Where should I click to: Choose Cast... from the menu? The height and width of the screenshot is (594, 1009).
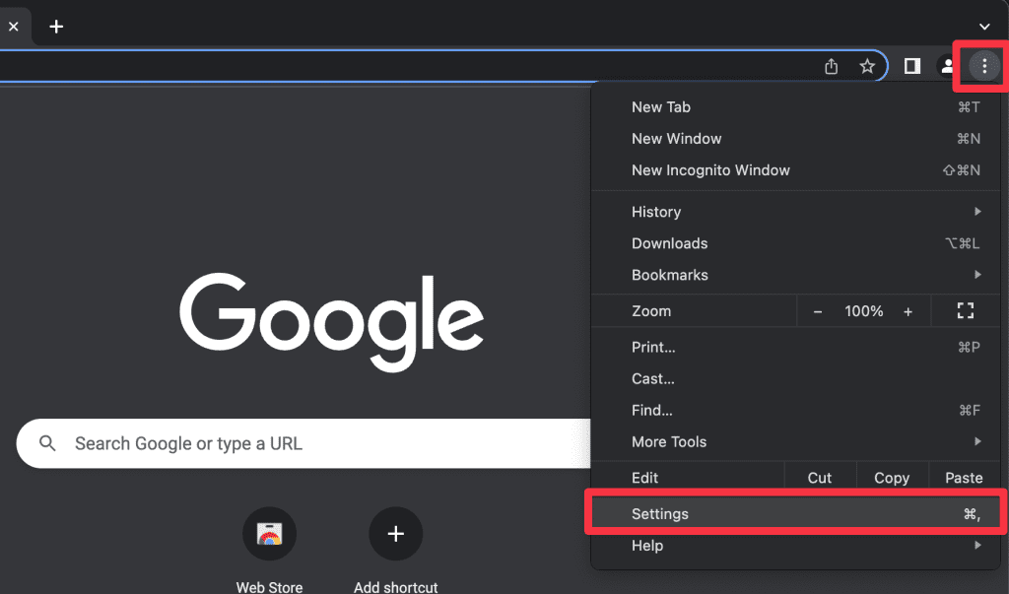click(795, 378)
